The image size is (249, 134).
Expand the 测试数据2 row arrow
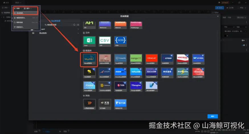[x=78, y=33]
